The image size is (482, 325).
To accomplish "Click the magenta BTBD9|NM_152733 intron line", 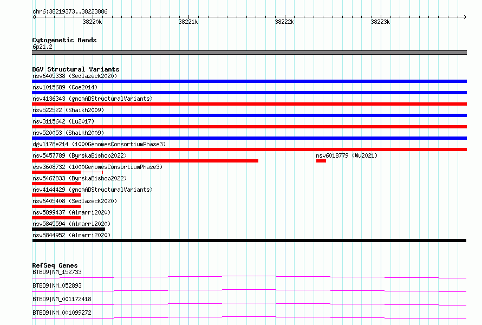I will tap(249, 277).
